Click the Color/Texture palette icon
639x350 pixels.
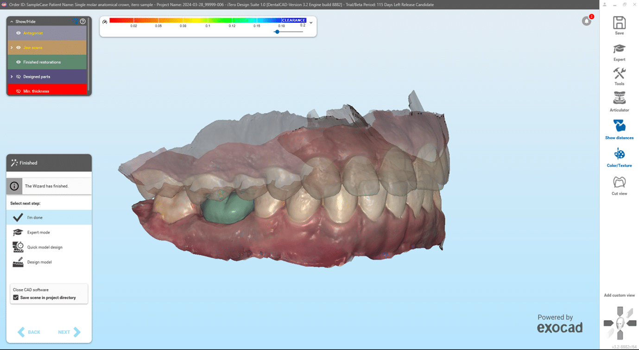[619, 154]
